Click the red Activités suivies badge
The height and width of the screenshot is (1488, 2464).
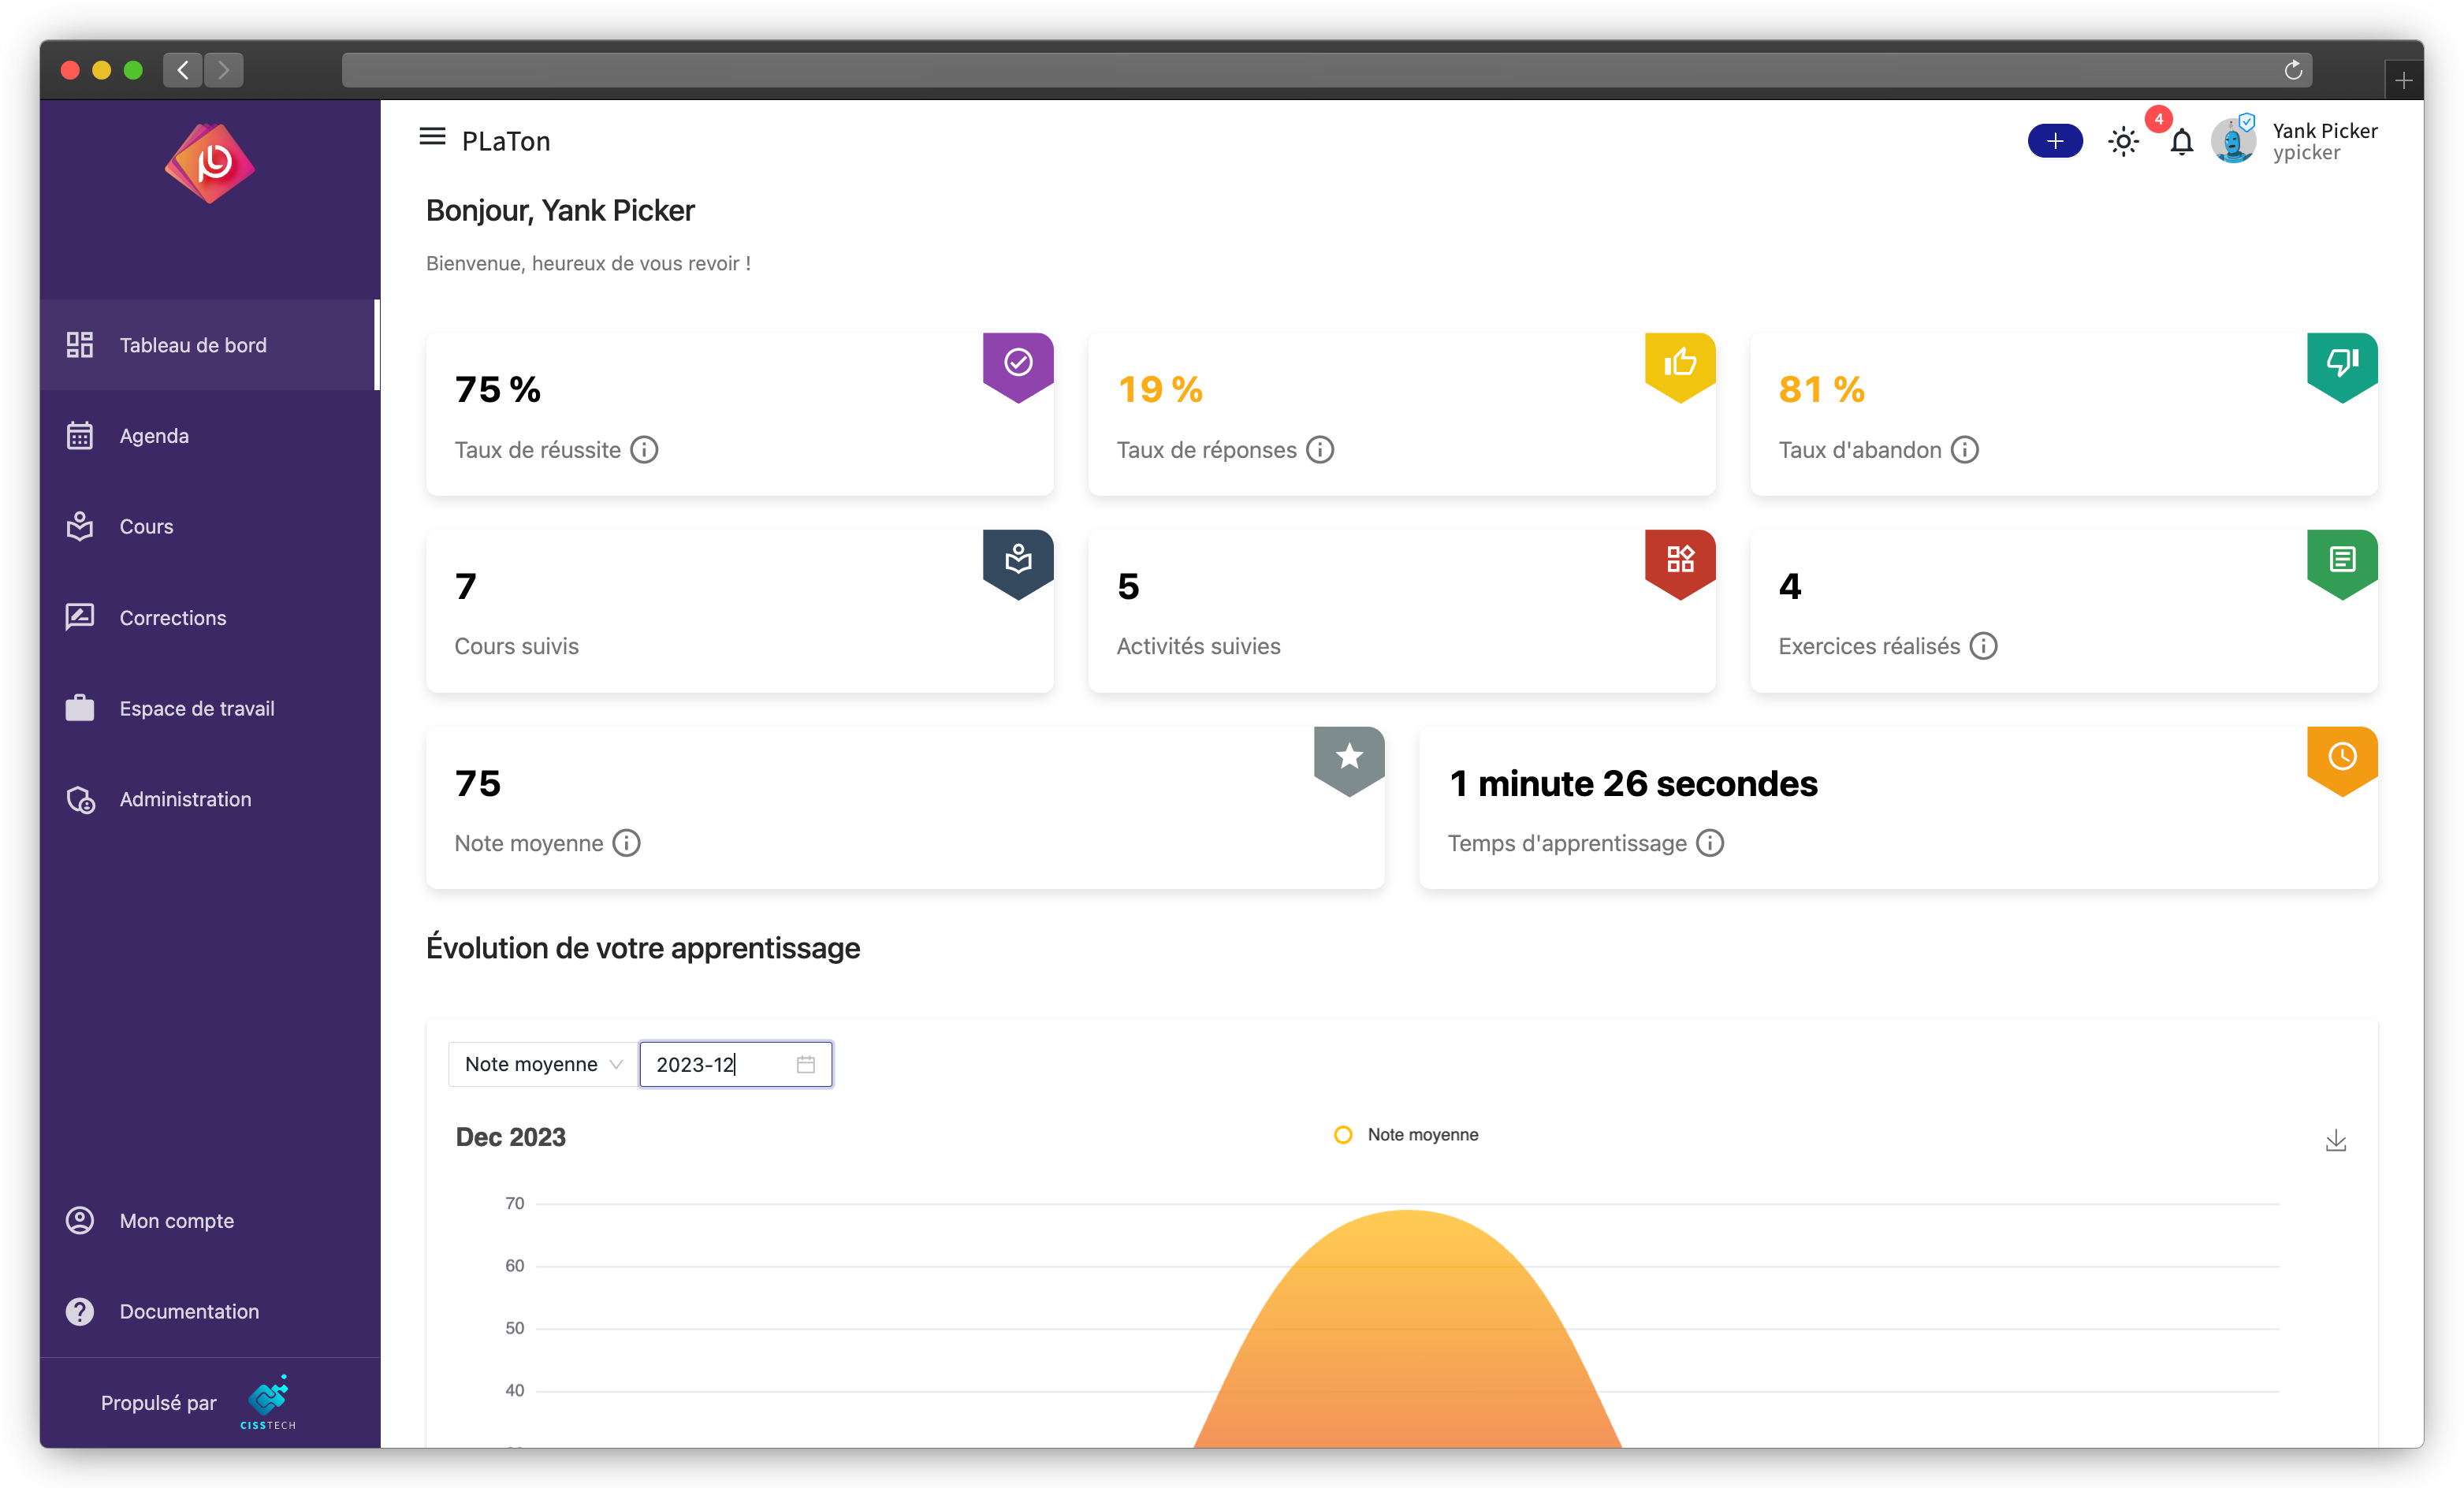click(x=1680, y=563)
